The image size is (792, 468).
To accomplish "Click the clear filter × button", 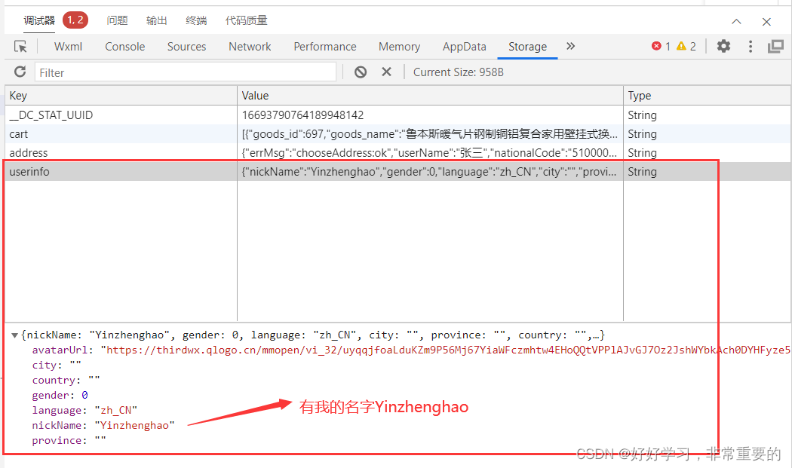I will pos(386,71).
